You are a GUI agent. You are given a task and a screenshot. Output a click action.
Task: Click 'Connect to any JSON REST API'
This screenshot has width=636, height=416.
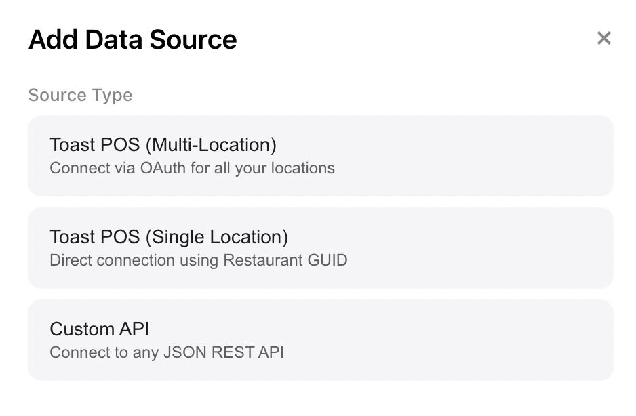pyautogui.click(x=166, y=352)
